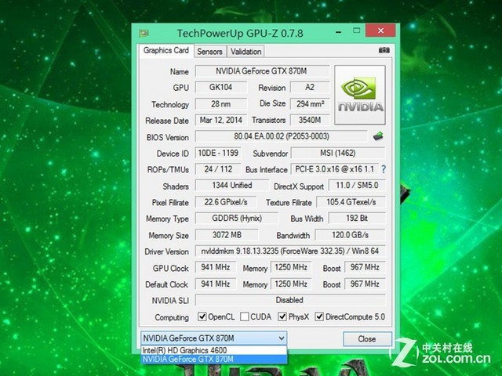Click Driver Version field nvlddmkm 9.18.13.3235
Image resolution: width=502 pixels, height=376 pixels.
coord(290,251)
